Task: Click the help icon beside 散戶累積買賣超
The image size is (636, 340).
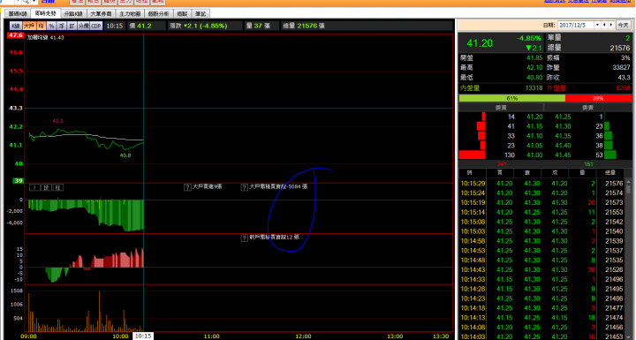Action: coord(244,238)
